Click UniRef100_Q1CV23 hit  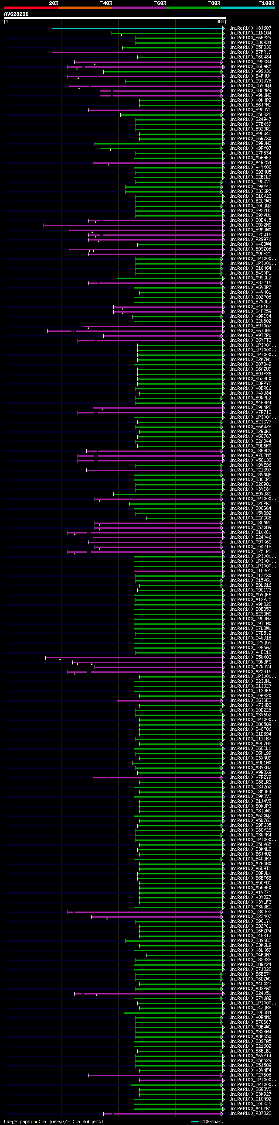point(250,196)
